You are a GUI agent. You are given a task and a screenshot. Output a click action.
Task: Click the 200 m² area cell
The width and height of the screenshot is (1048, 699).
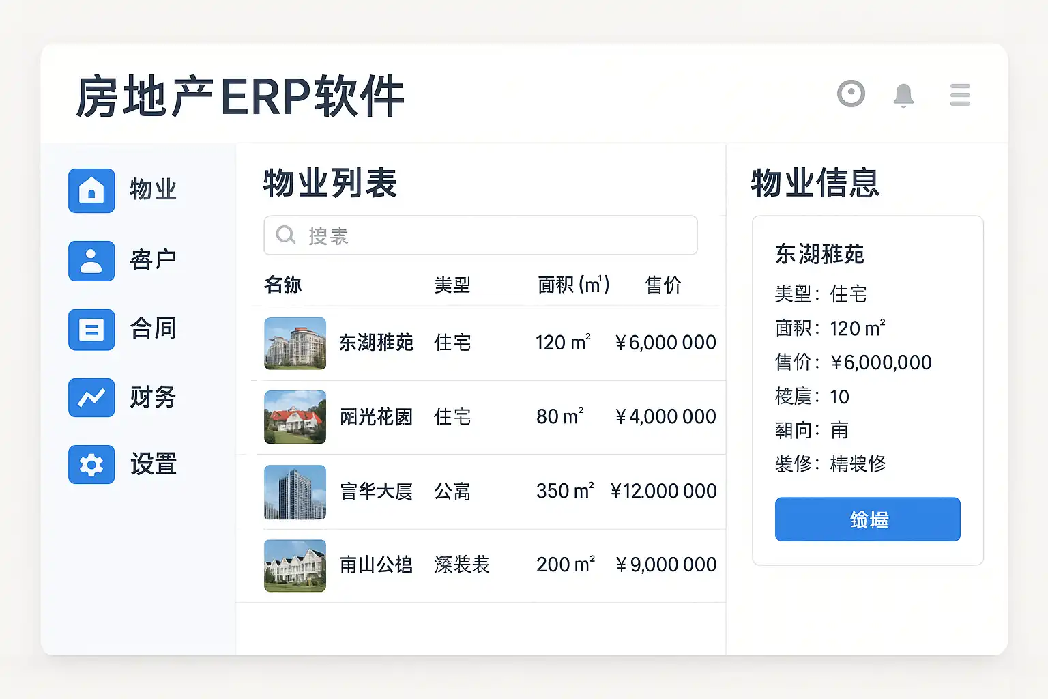(x=566, y=565)
